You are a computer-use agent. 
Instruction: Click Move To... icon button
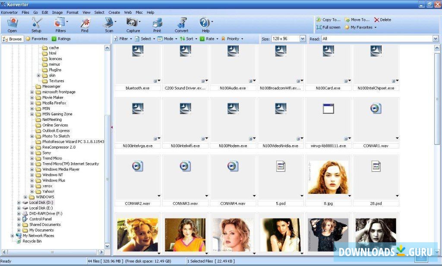[357, 20]
